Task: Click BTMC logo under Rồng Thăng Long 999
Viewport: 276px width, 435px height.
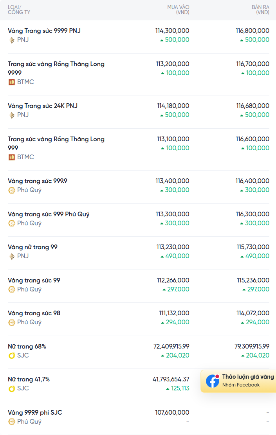Action: pos(12,157)
